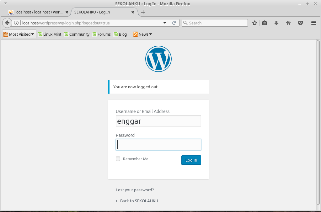321x212 pixels.
Task: Reload the login page
Action: pos(174,23)
